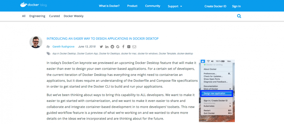Open author Gareth Rushgrove's profile link

(63, 47)
